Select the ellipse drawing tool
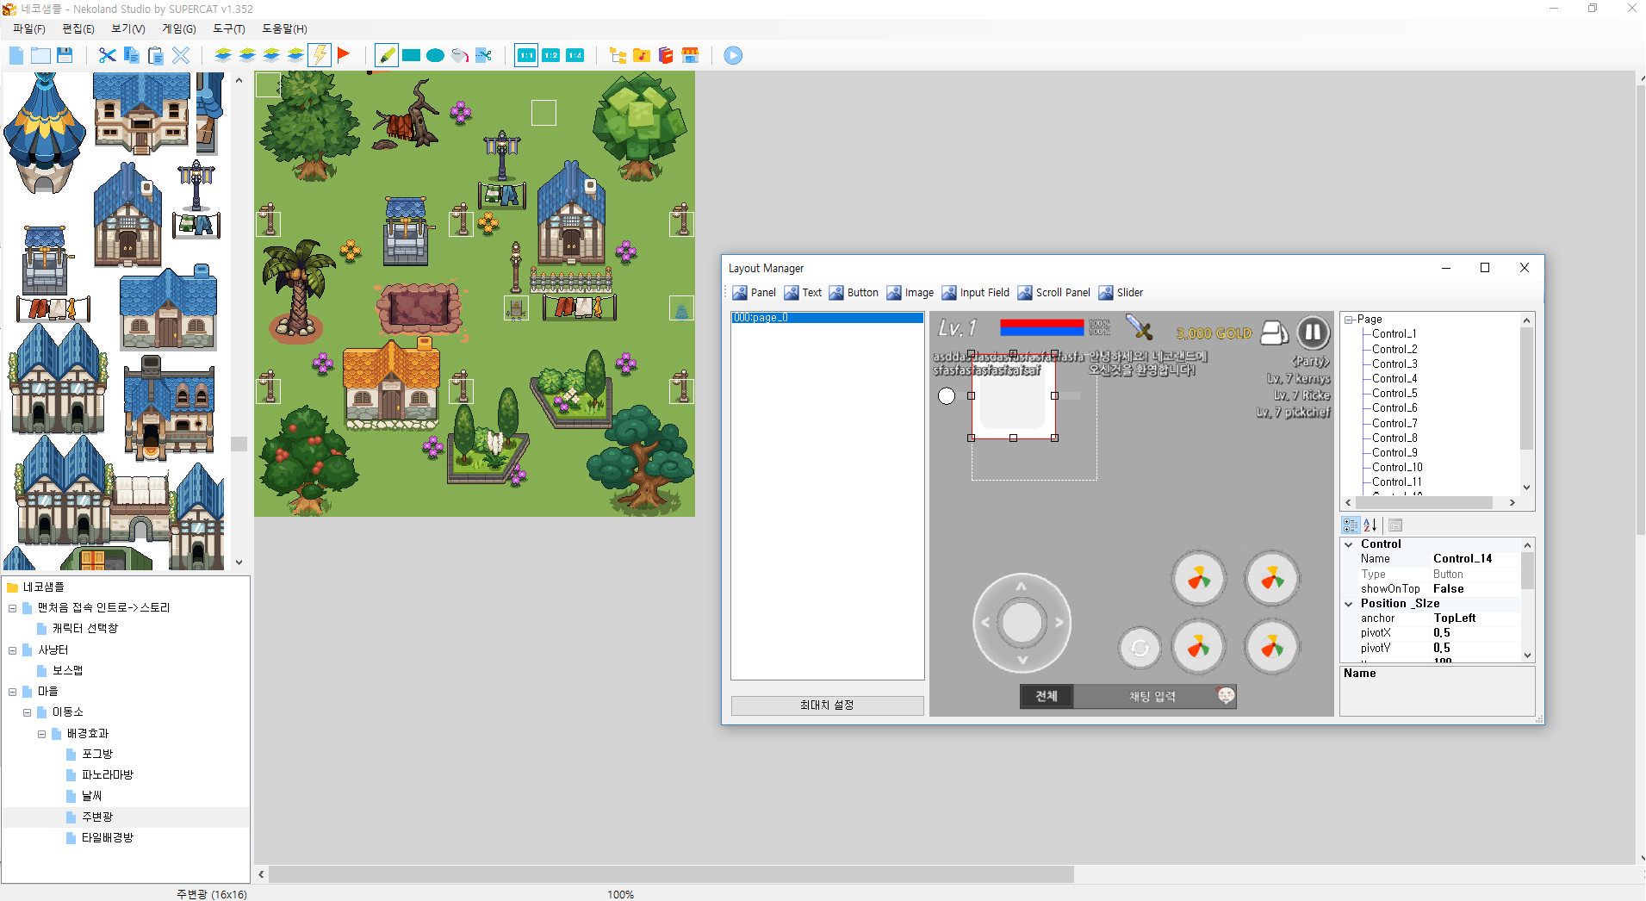1646x901 pixels. [x=435, y=55]
